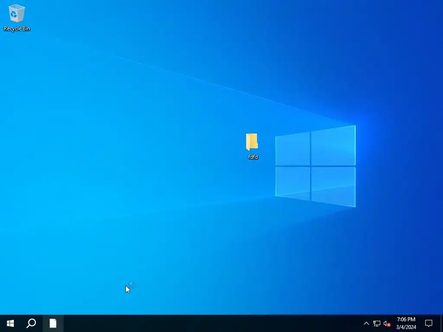Select the fdfd folder icon
The height and width of the screenshot is (332, 443).
click(252, 142)
